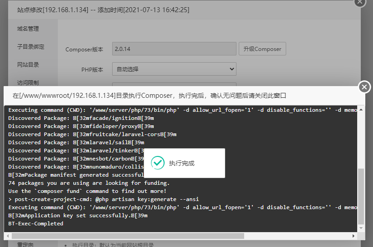Image resolution: width=373 pixels, height=247 pixels.
Task: Click the nunomaduro/collision package line
Action: (76, 167)
